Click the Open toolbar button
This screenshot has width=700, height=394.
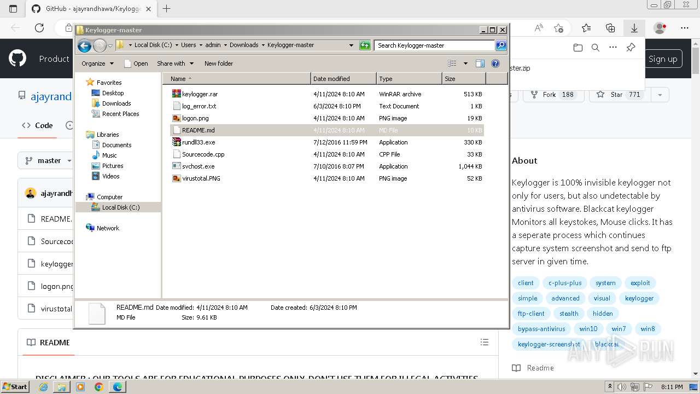point(136,63)
